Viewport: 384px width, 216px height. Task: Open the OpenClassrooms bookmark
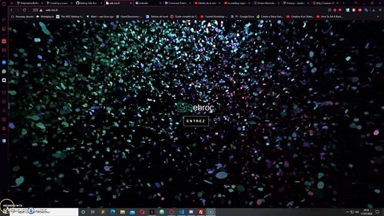129,17
